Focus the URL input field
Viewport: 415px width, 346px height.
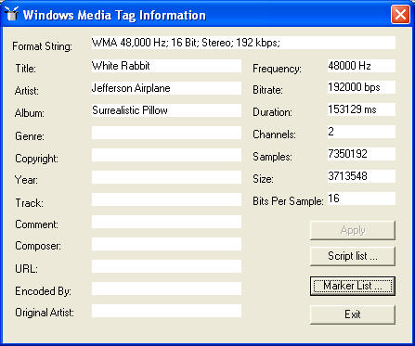[166, 266]
